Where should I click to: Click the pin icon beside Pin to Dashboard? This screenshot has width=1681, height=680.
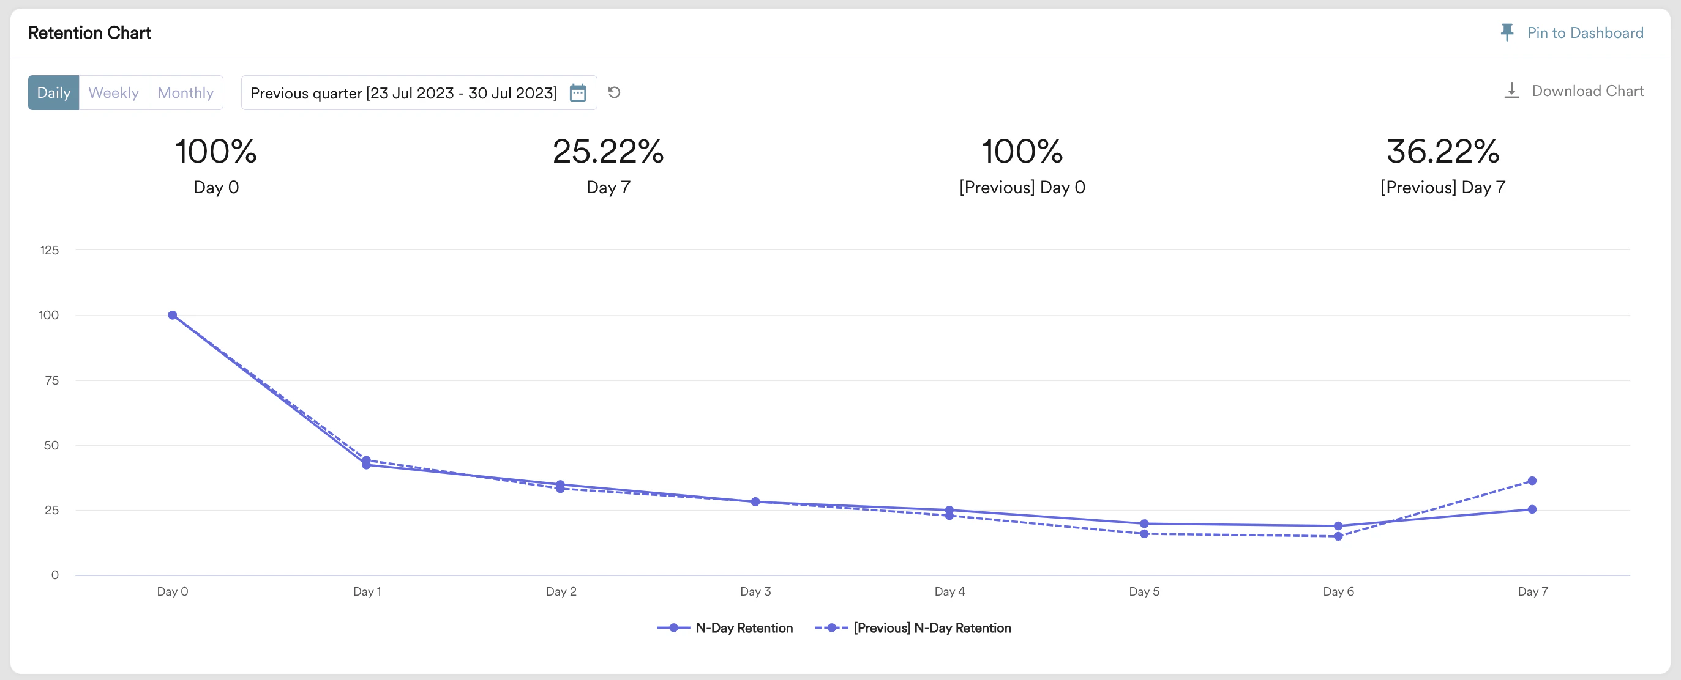coord(1507,32)
